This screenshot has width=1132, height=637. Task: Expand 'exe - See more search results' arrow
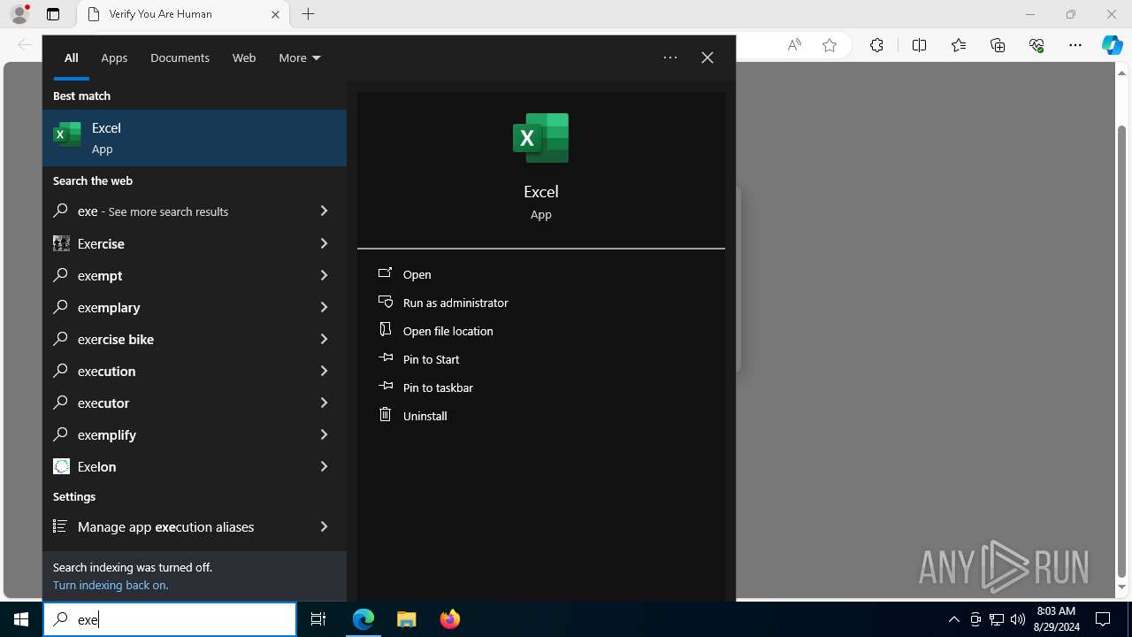[324, 211]
